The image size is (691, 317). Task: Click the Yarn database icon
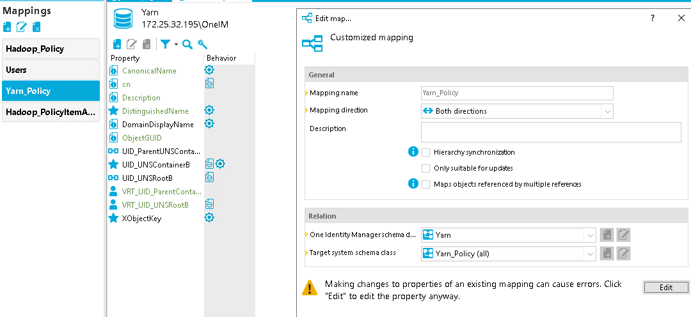coord(123,19)
